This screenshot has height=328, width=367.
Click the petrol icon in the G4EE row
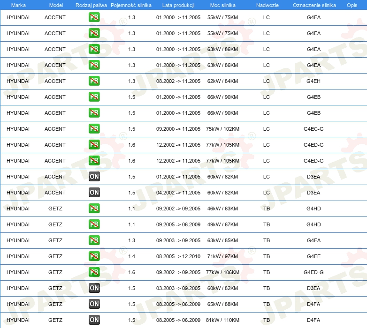tap(94, 256)
